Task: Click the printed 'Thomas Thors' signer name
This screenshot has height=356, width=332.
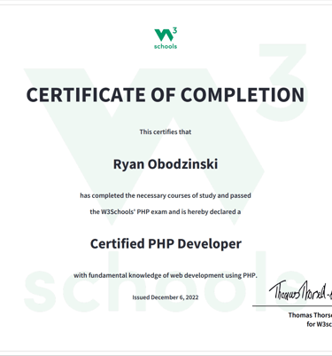Action: (310, 315)
